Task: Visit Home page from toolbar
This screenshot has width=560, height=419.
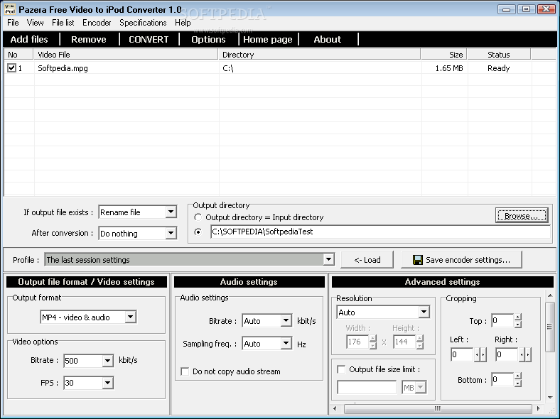Action: 268,39
